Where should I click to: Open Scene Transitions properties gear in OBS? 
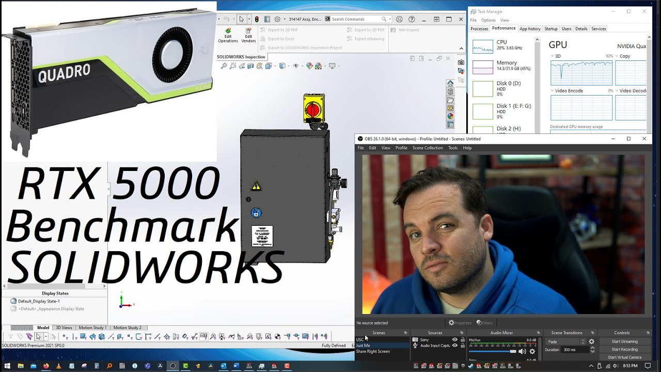[x=591, y=342]
